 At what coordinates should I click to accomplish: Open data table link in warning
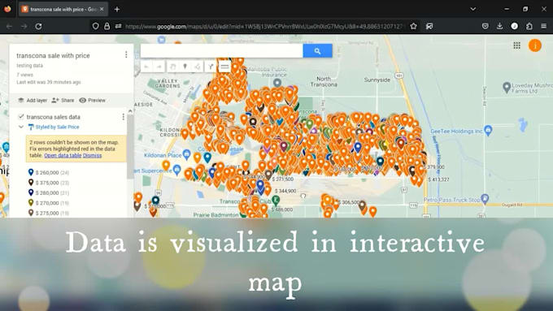[x=63, y=155]
